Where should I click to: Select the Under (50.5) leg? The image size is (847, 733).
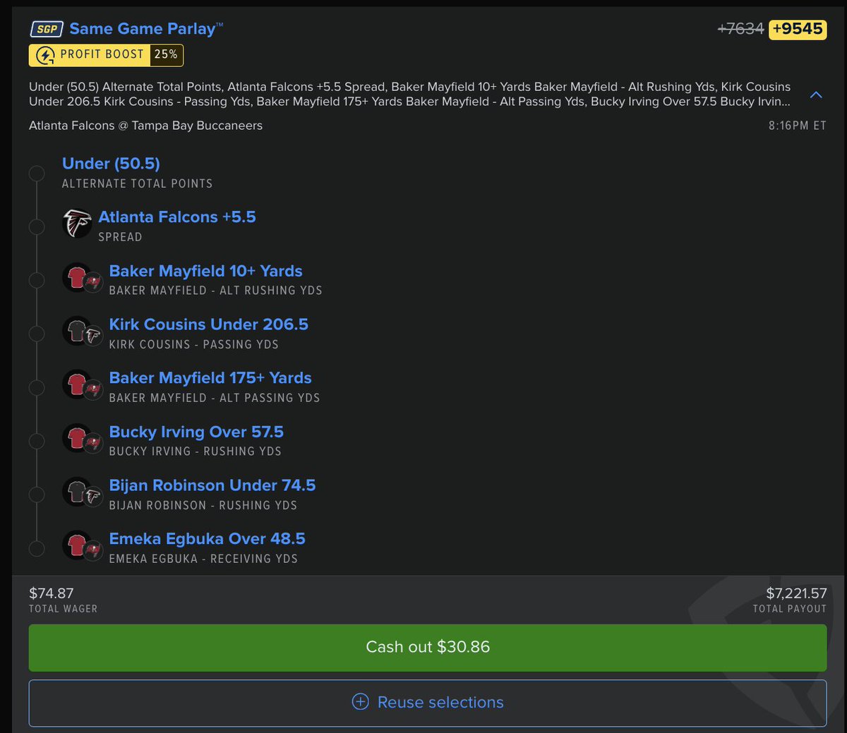[111, 164]
